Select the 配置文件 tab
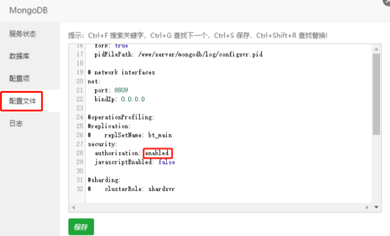The width and height of the screenshot is (390, 236). pos(22,101)
